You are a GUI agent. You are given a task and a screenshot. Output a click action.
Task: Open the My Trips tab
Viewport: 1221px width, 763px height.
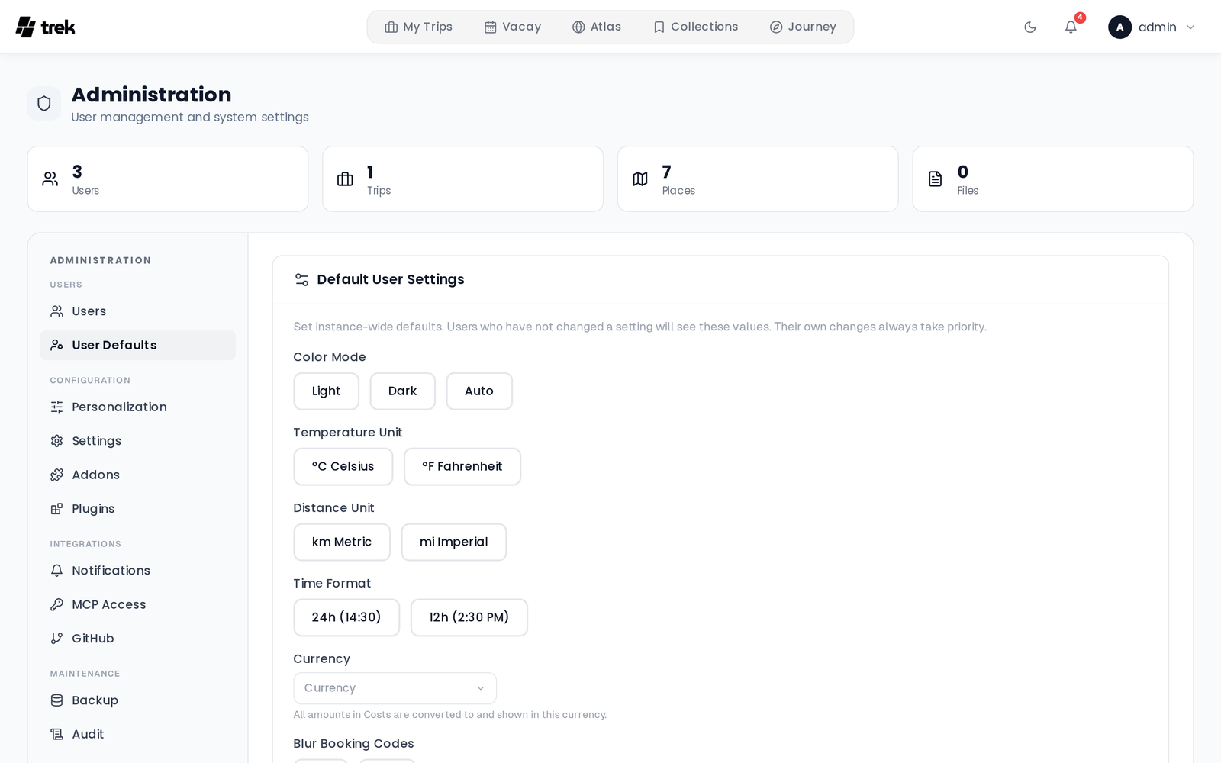tap(418, 27)
